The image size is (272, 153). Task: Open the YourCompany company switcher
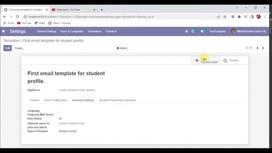pos(218,31)
